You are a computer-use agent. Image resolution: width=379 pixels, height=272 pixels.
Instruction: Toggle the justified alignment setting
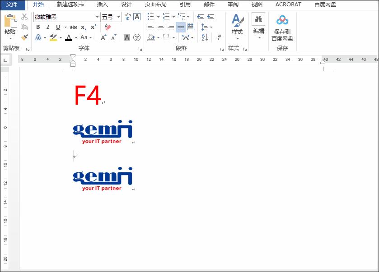pos(180,28)
